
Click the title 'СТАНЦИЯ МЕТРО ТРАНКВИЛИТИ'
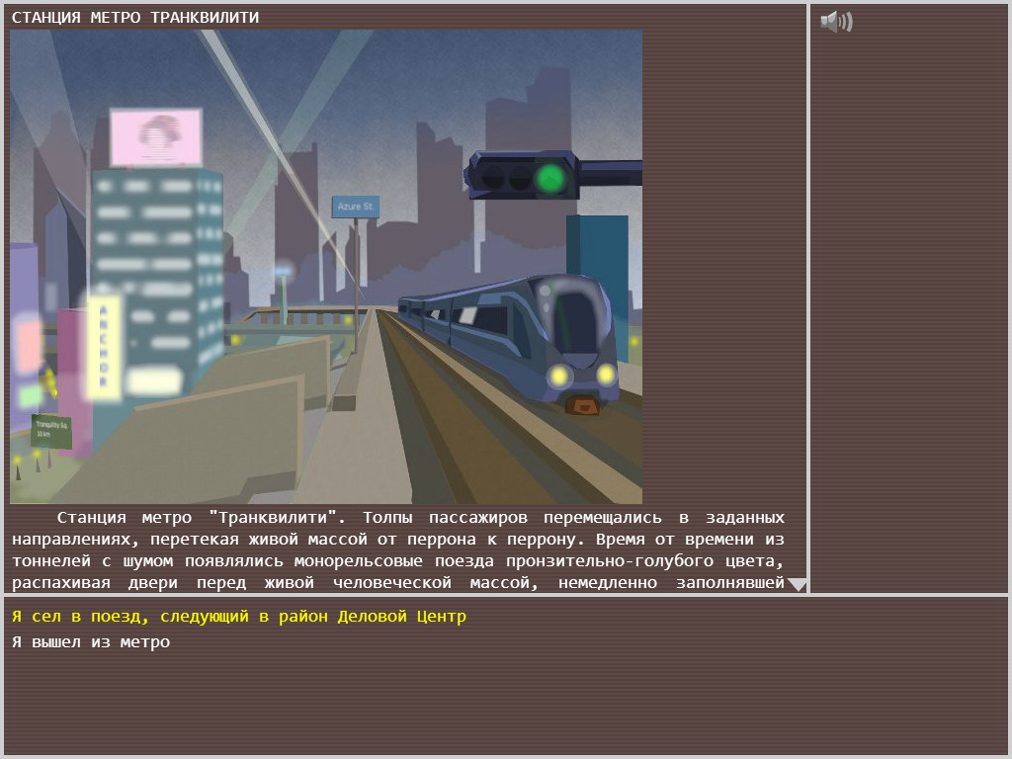tap(135, 18)
